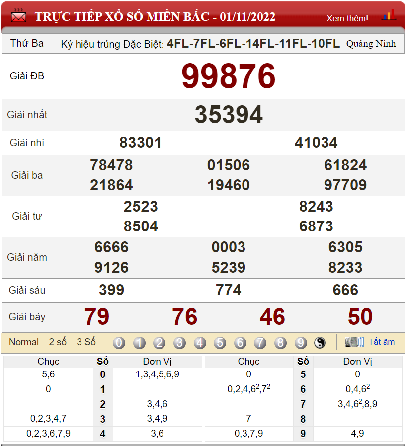Click the Giải ĐB row label
This screenshot has height=446, width=407.
[27, 76]
